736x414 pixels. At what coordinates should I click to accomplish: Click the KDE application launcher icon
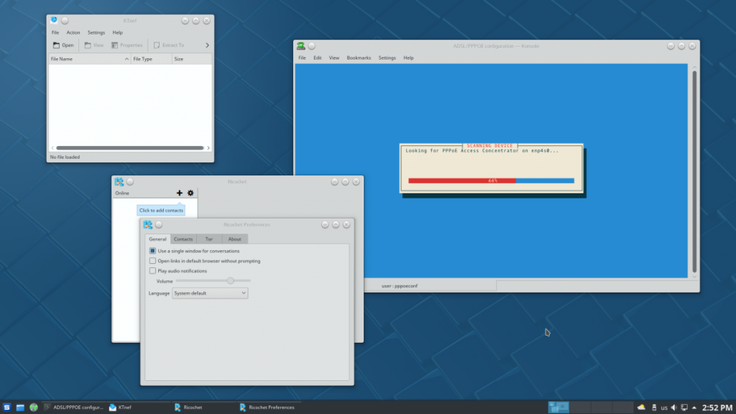[x=7, y=408]
